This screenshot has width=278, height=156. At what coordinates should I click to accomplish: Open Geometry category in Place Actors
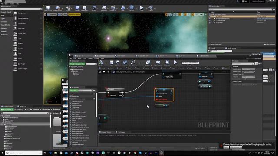pyautogui.click(x=4, y=28)
